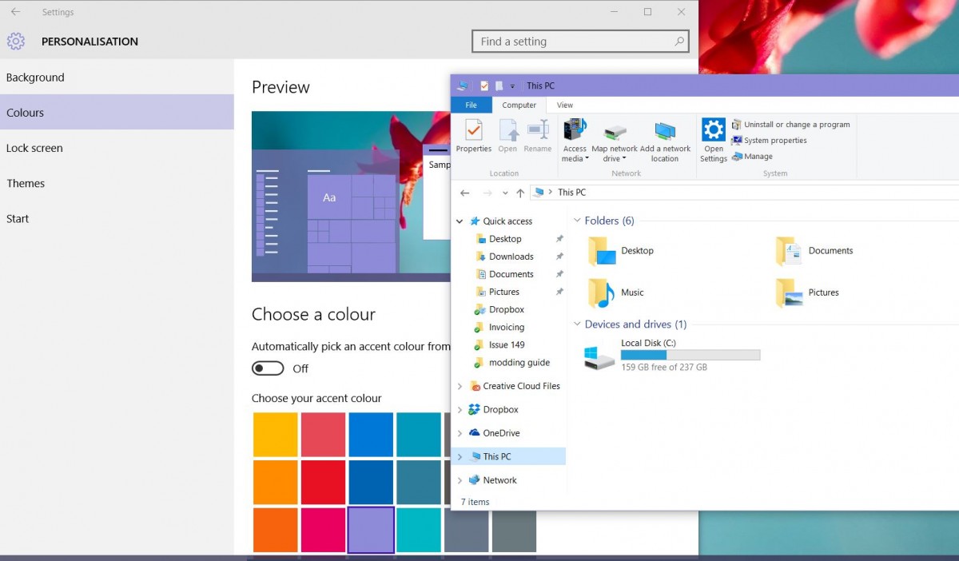Click the Add a network location icon
The image size is (959, 561).
pyautogui.click(x=665, y=131)
